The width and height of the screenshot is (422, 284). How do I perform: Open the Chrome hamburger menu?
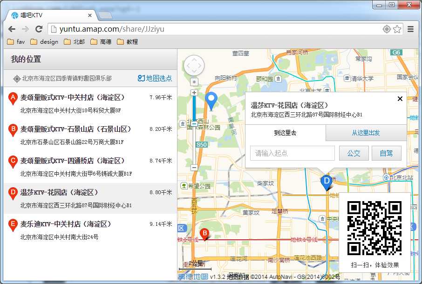(x=410, y=29)
